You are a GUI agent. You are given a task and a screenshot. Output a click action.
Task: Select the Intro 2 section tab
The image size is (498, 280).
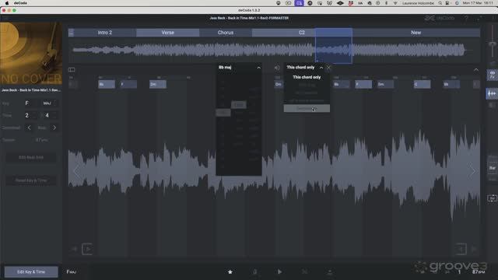[105, 33]
